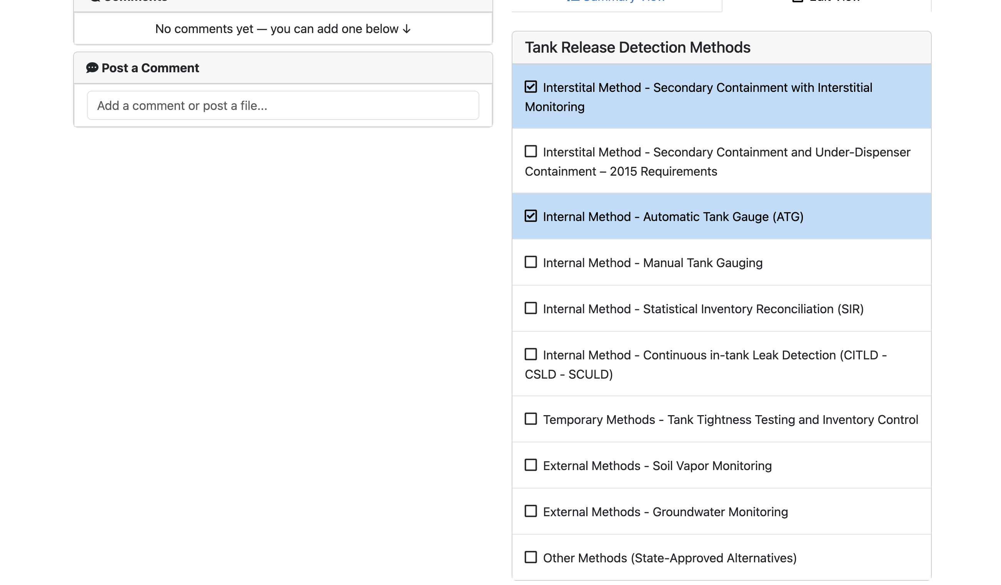This screenshot has width=1001, height=585.
Task: Click the comment input field
Action: pyautogui.click(x=283, y=106)
